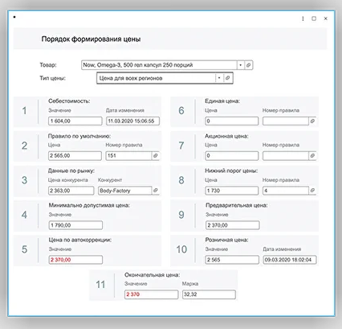This screenshot has width=342, height=329.
Task: Click lower threshold rule number field 4
Action: pos(286,191)
